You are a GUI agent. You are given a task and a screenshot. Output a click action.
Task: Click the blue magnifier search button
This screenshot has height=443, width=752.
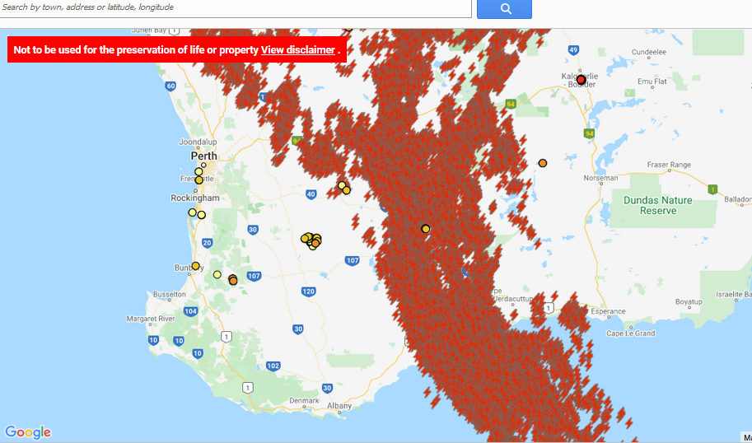[504, 9]
